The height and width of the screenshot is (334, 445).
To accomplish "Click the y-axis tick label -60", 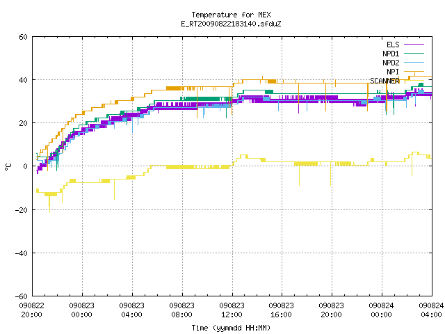I will tap(22, 296).
